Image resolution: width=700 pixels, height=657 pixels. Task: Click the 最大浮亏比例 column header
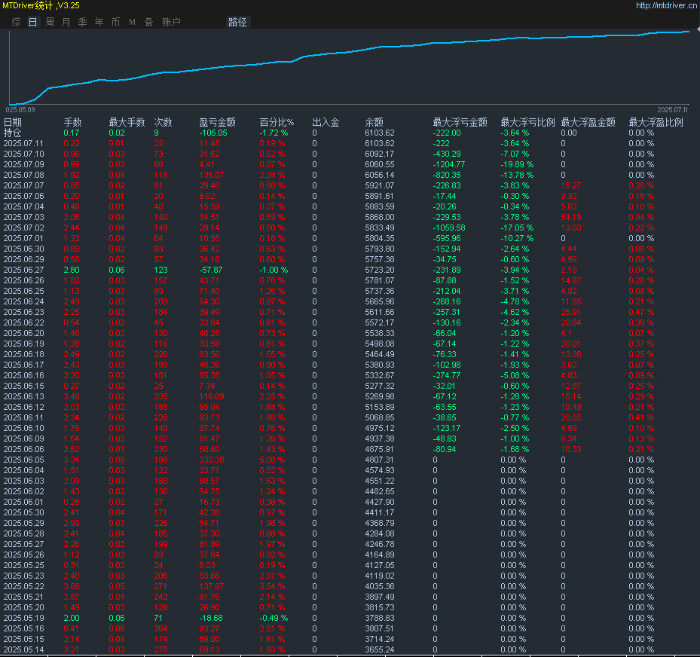[527, 122]
